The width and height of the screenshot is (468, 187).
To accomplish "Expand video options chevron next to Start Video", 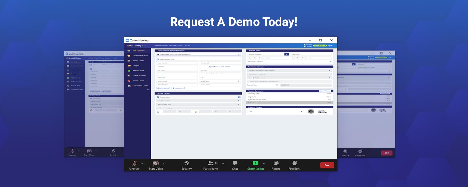I will [164, 163].
